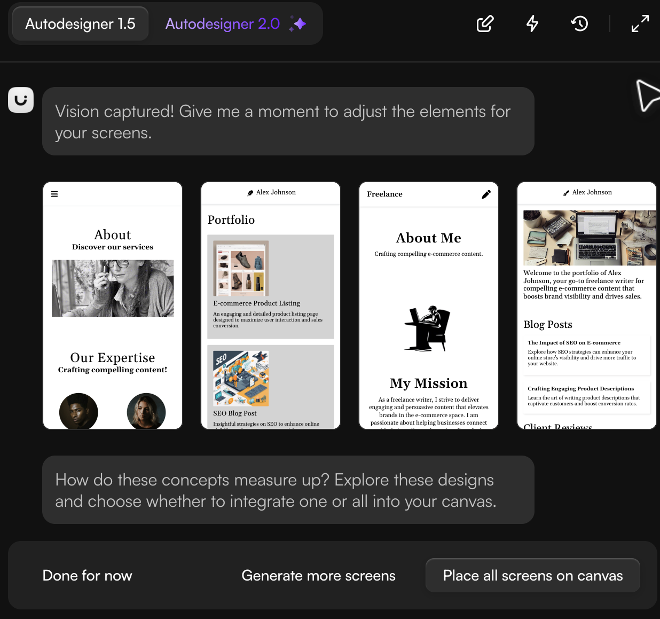
Task: Select the Portfolio screen thumbnail
Action: pyautogui.click(x=271, y=305)
